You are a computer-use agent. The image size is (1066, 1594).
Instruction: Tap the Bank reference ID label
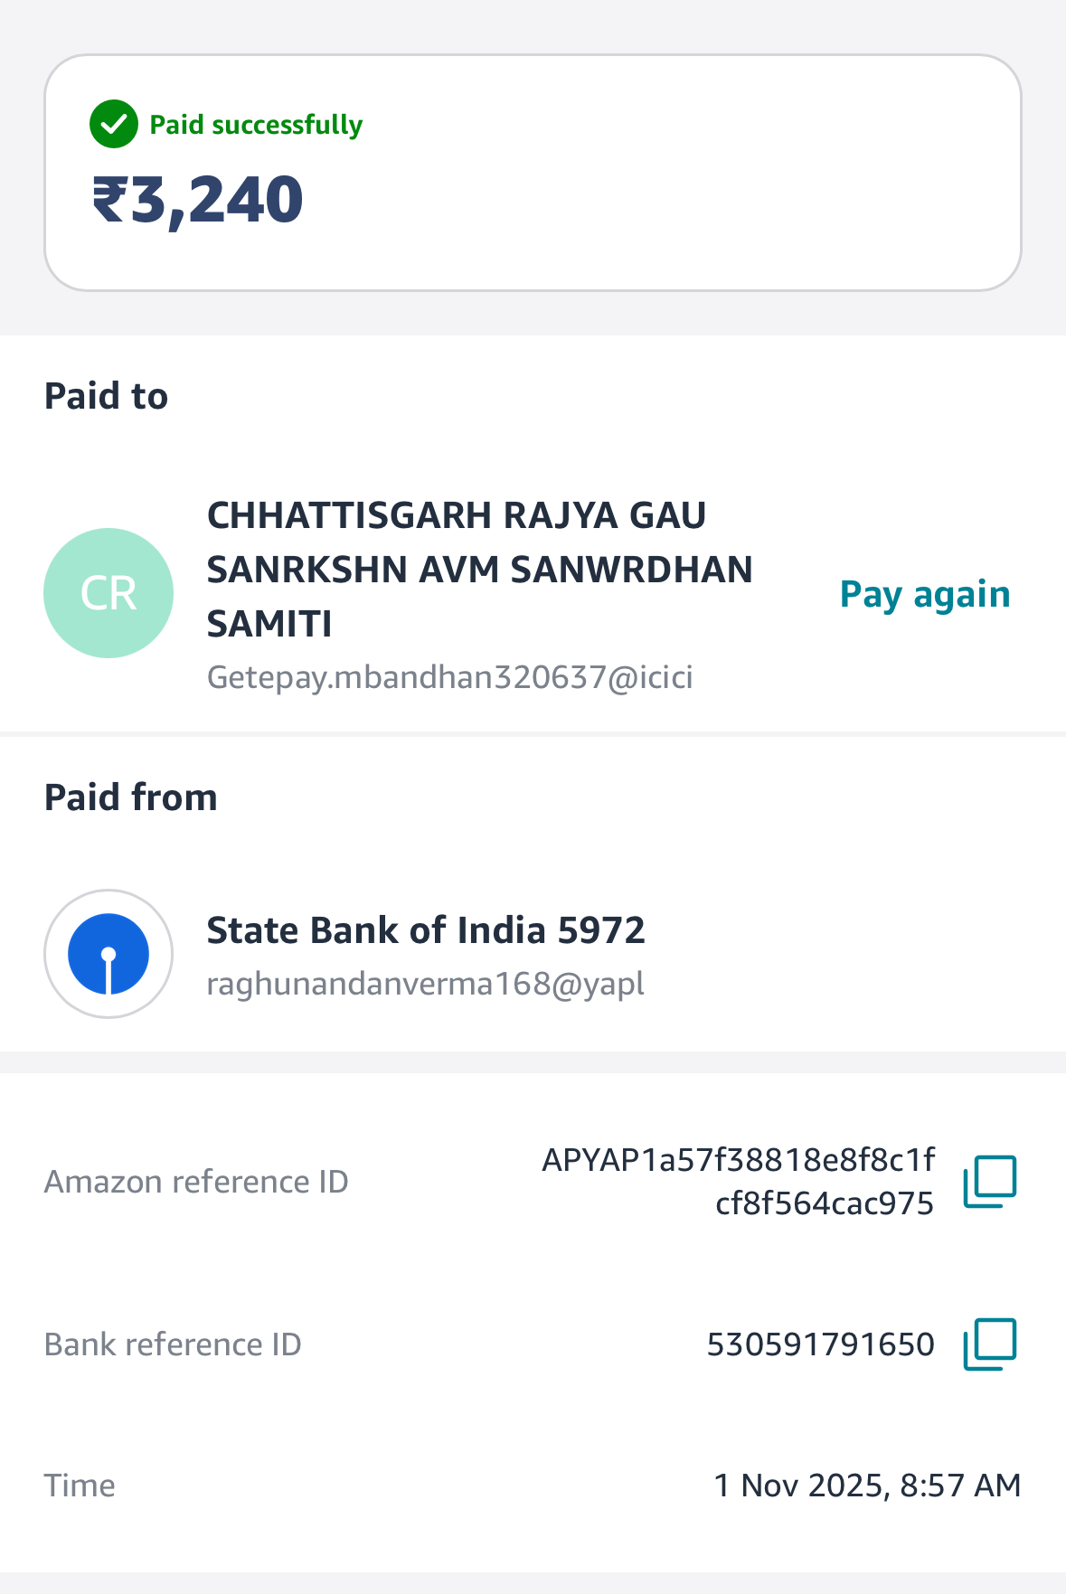click(173, 1344)
